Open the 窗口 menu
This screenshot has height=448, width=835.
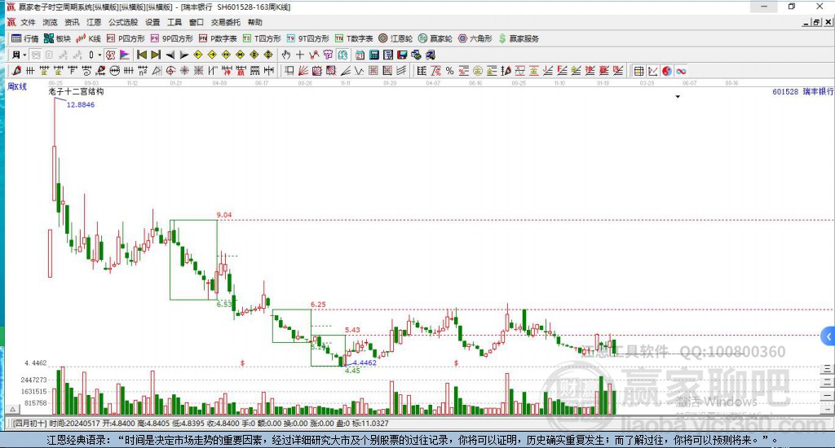(x=197, y=22)
